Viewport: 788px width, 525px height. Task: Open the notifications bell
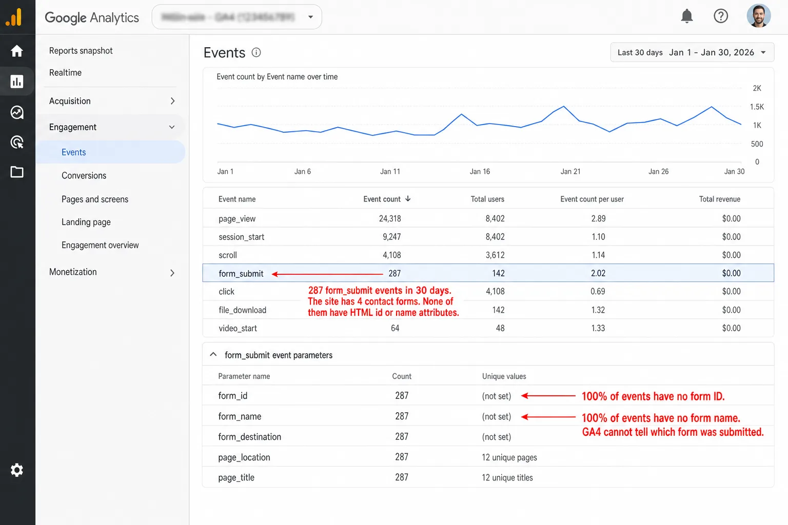pyautogui.click(x=687, y=16)
